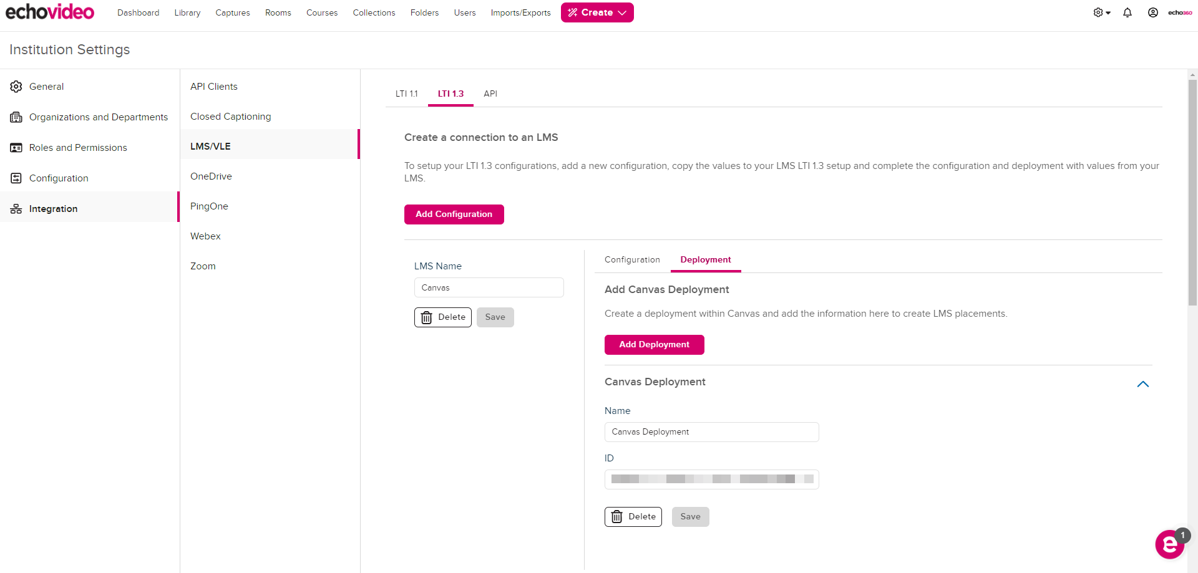
Task: Select LMS/VLE integration
Action: click(x=270, y=147)
